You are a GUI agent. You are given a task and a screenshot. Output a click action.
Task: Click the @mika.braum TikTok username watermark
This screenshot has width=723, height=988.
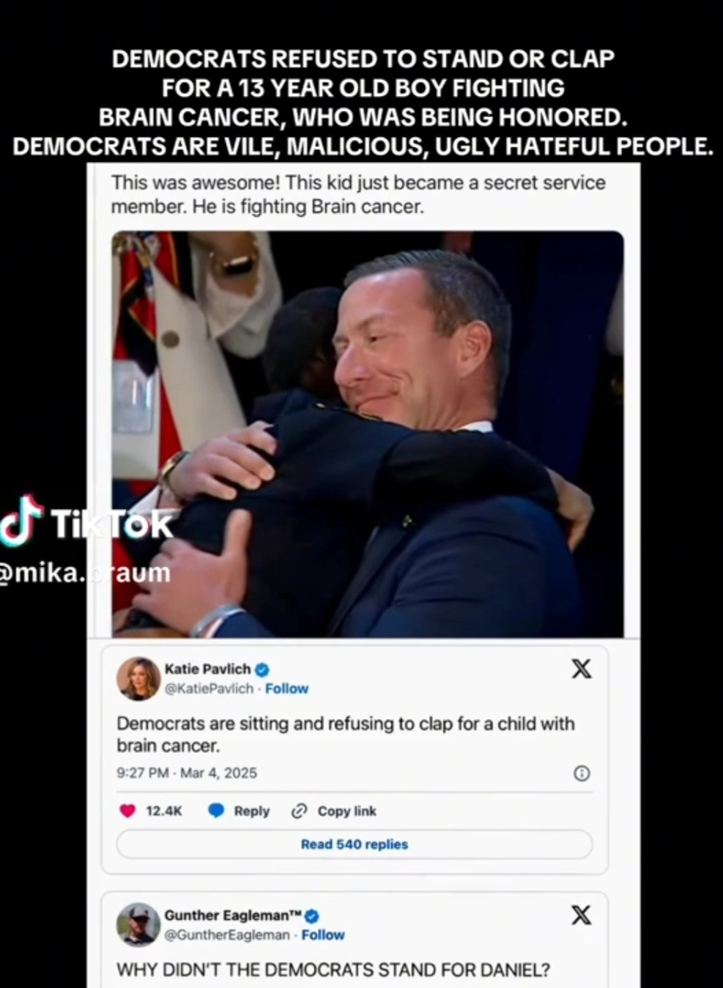tap(85, 572)
